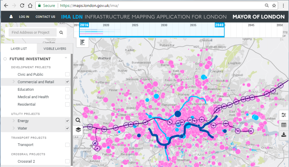Enable the Civic and Public layer checkbox
Image resolution: width=289 pixels, height=167 pixels.
point(68,74)
